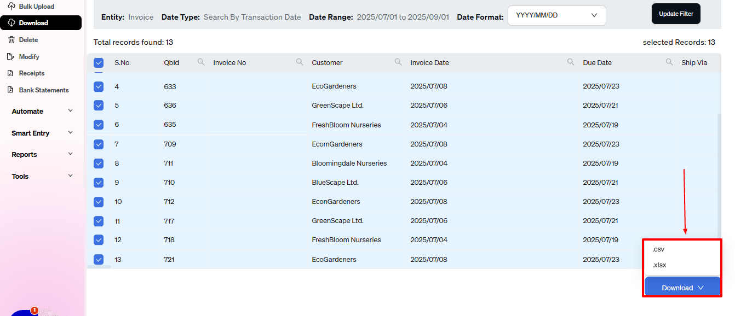Click the Delete trash icon
This screenshot has height=316, width=735.
pyautogui.click(x=12, y=39)
